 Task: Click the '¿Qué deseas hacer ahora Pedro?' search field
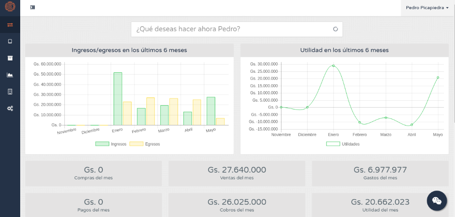point(232,29)
